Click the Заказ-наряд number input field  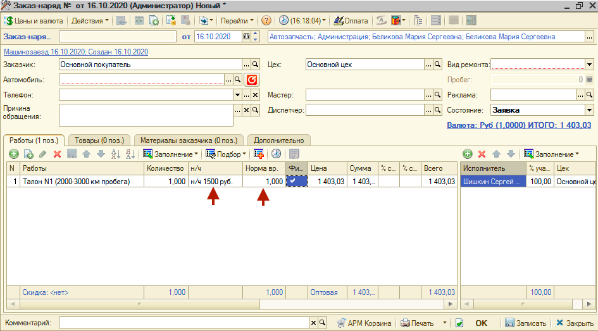coord(118,37)
